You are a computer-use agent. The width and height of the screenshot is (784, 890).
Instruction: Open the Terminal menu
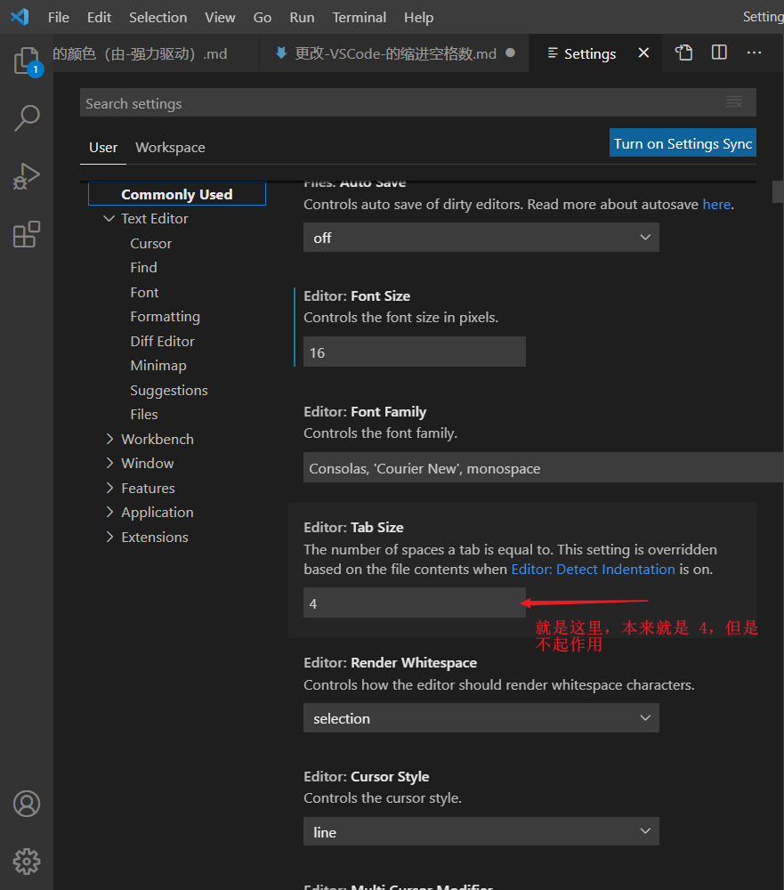point(360,18)
